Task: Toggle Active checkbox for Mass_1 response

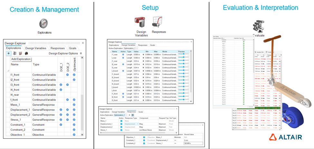Action: (x=121, y=121)
